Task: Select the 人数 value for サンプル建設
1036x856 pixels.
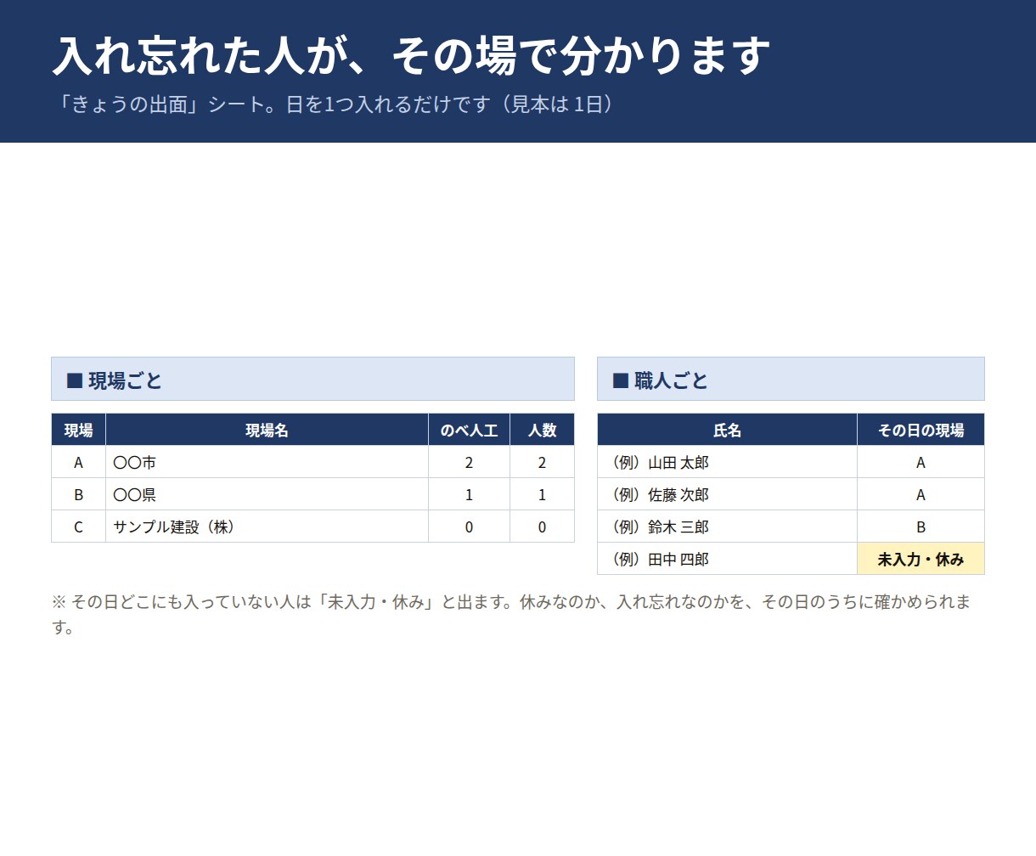Action: pyautogui.click(x=542, y=527)
